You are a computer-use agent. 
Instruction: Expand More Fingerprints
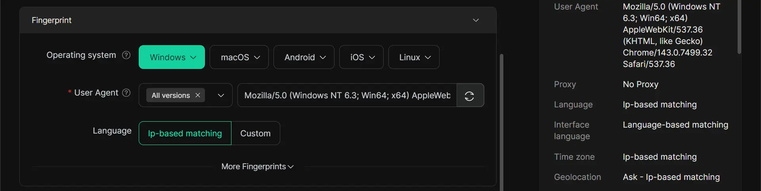(x=257, y=167)
